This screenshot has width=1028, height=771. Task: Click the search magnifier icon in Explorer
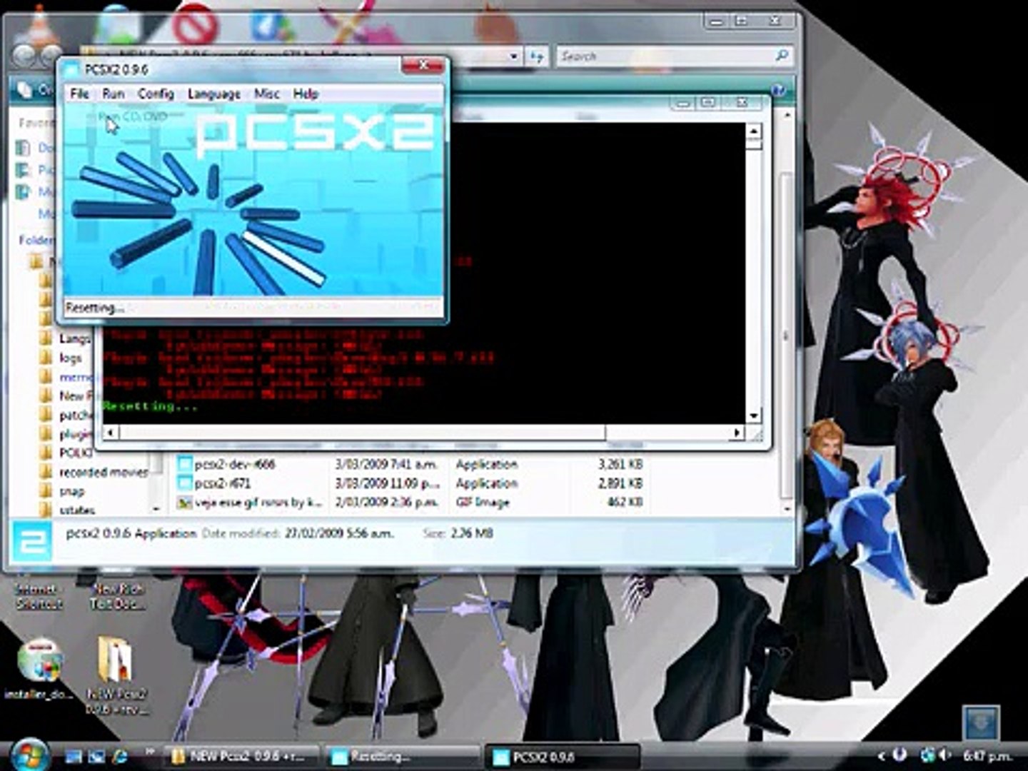(782, 56)
